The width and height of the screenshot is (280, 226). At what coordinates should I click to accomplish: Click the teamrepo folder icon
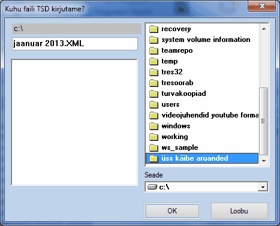coord(153,51)
